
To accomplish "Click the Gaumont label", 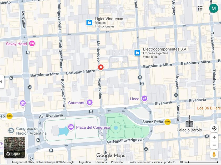I will (x=76, y=103).
